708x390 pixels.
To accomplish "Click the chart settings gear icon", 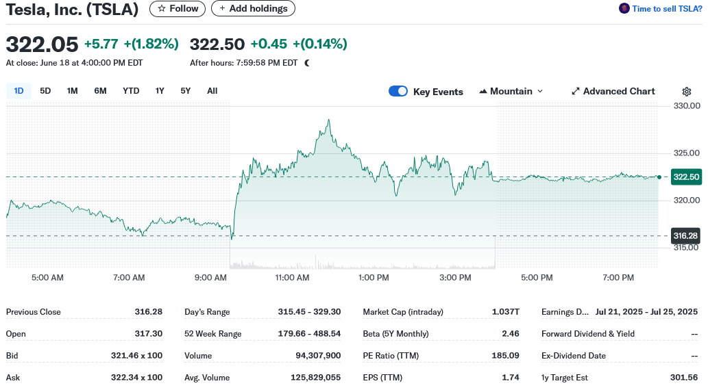I will point(686,92).
